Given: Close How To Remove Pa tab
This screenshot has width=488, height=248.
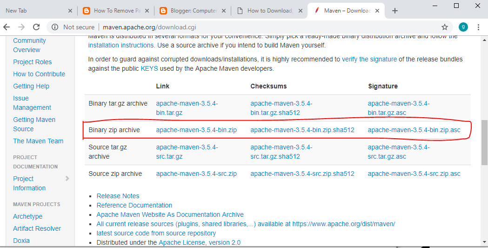Looking at the screenshot, I should tap(147, 11).
